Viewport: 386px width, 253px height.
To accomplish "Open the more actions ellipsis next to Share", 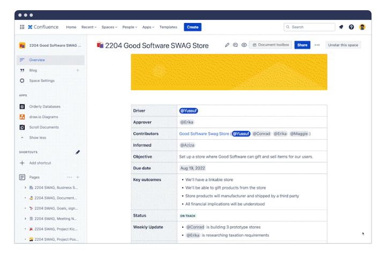I will point(317,45).
